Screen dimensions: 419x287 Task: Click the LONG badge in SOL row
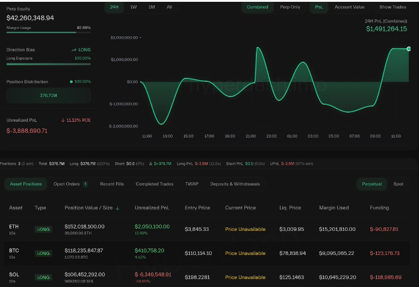click(x=43, y=277)
